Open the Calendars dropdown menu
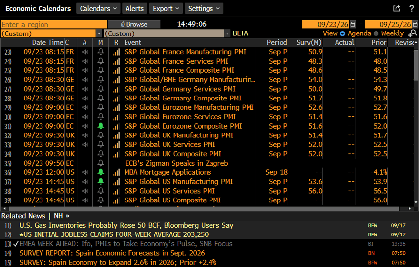 (98, 8)
